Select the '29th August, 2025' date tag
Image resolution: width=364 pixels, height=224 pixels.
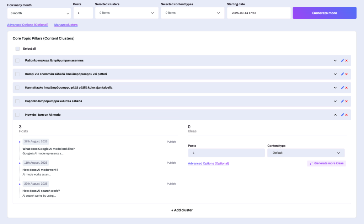point(36,184)
